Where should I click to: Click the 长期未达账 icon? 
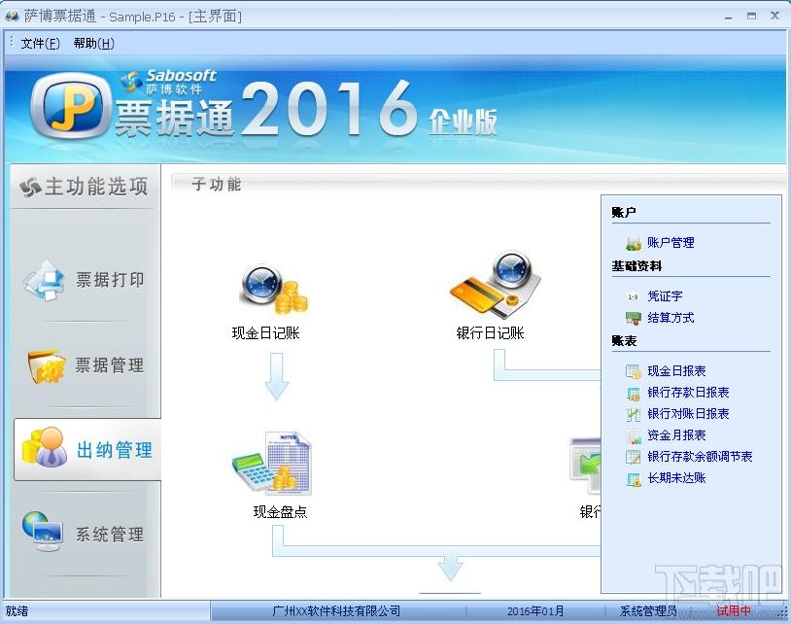tap(634, 479)
